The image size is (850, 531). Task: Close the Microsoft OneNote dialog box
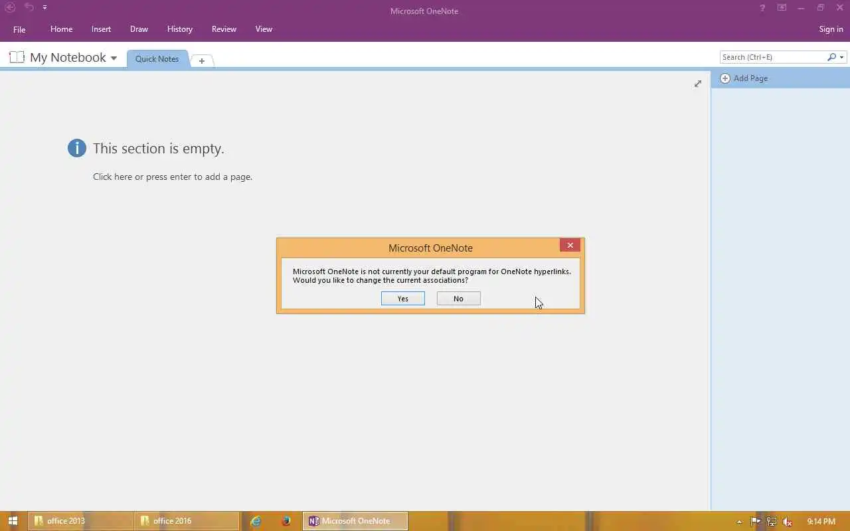pos(570,246)
